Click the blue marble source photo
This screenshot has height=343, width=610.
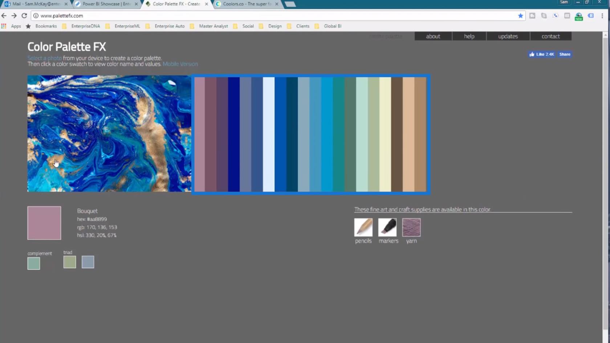point(109,134)
